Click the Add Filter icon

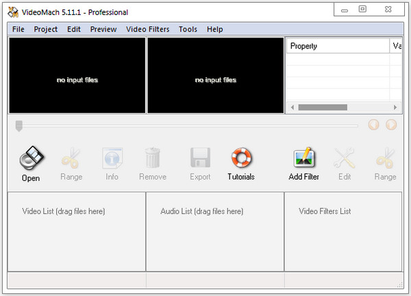tap(303, 159)
